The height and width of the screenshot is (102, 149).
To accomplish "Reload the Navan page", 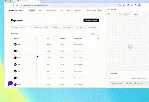I will 14,5.
